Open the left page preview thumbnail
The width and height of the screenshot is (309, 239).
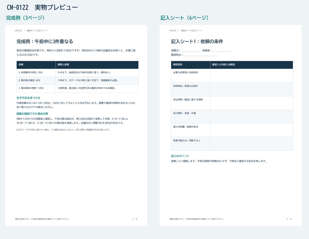click(x=76, y=125)
